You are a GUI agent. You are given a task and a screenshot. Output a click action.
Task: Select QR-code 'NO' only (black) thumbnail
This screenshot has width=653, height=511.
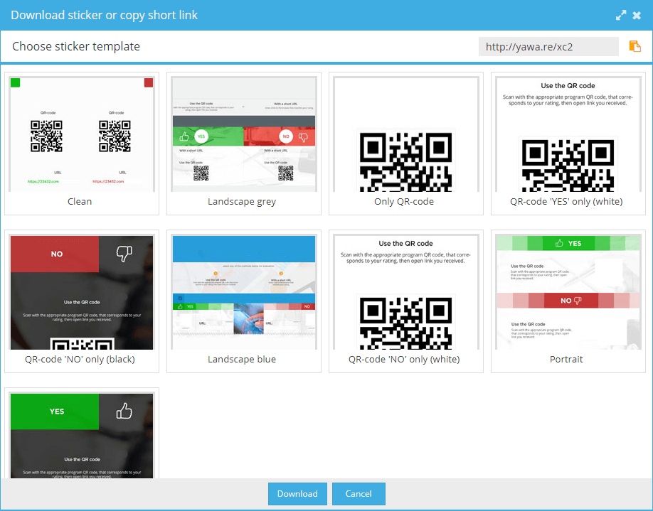point(82,292)
